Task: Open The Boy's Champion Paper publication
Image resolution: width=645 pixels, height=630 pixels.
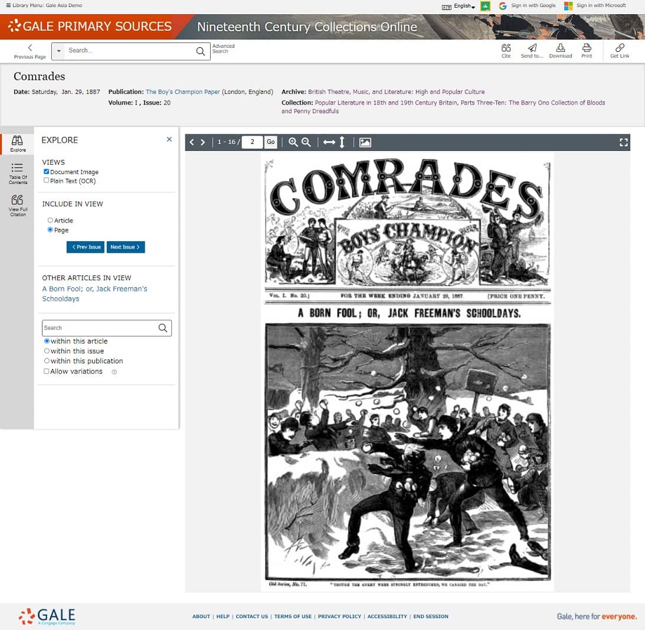Action: [182, 91]
